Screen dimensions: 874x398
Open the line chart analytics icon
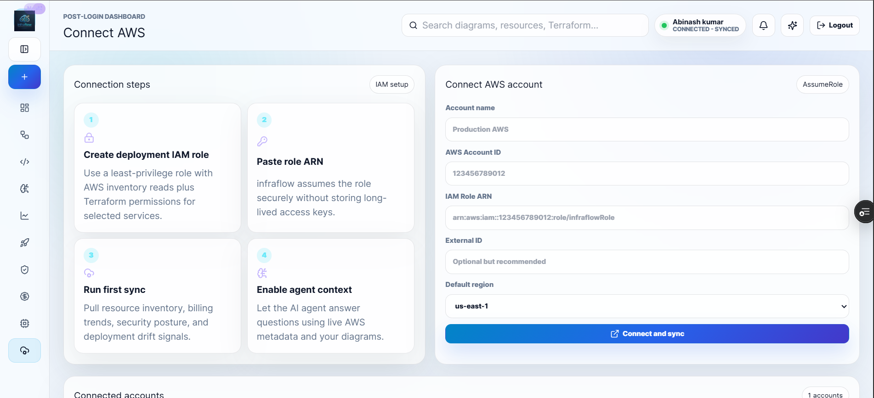coord(24,216)
